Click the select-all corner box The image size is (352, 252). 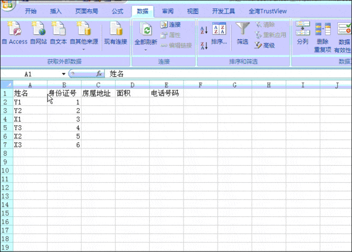tap(6, 85)
